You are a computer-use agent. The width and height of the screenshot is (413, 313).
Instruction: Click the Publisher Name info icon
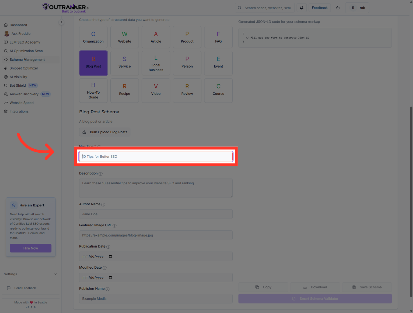click(x=107, y=289)
